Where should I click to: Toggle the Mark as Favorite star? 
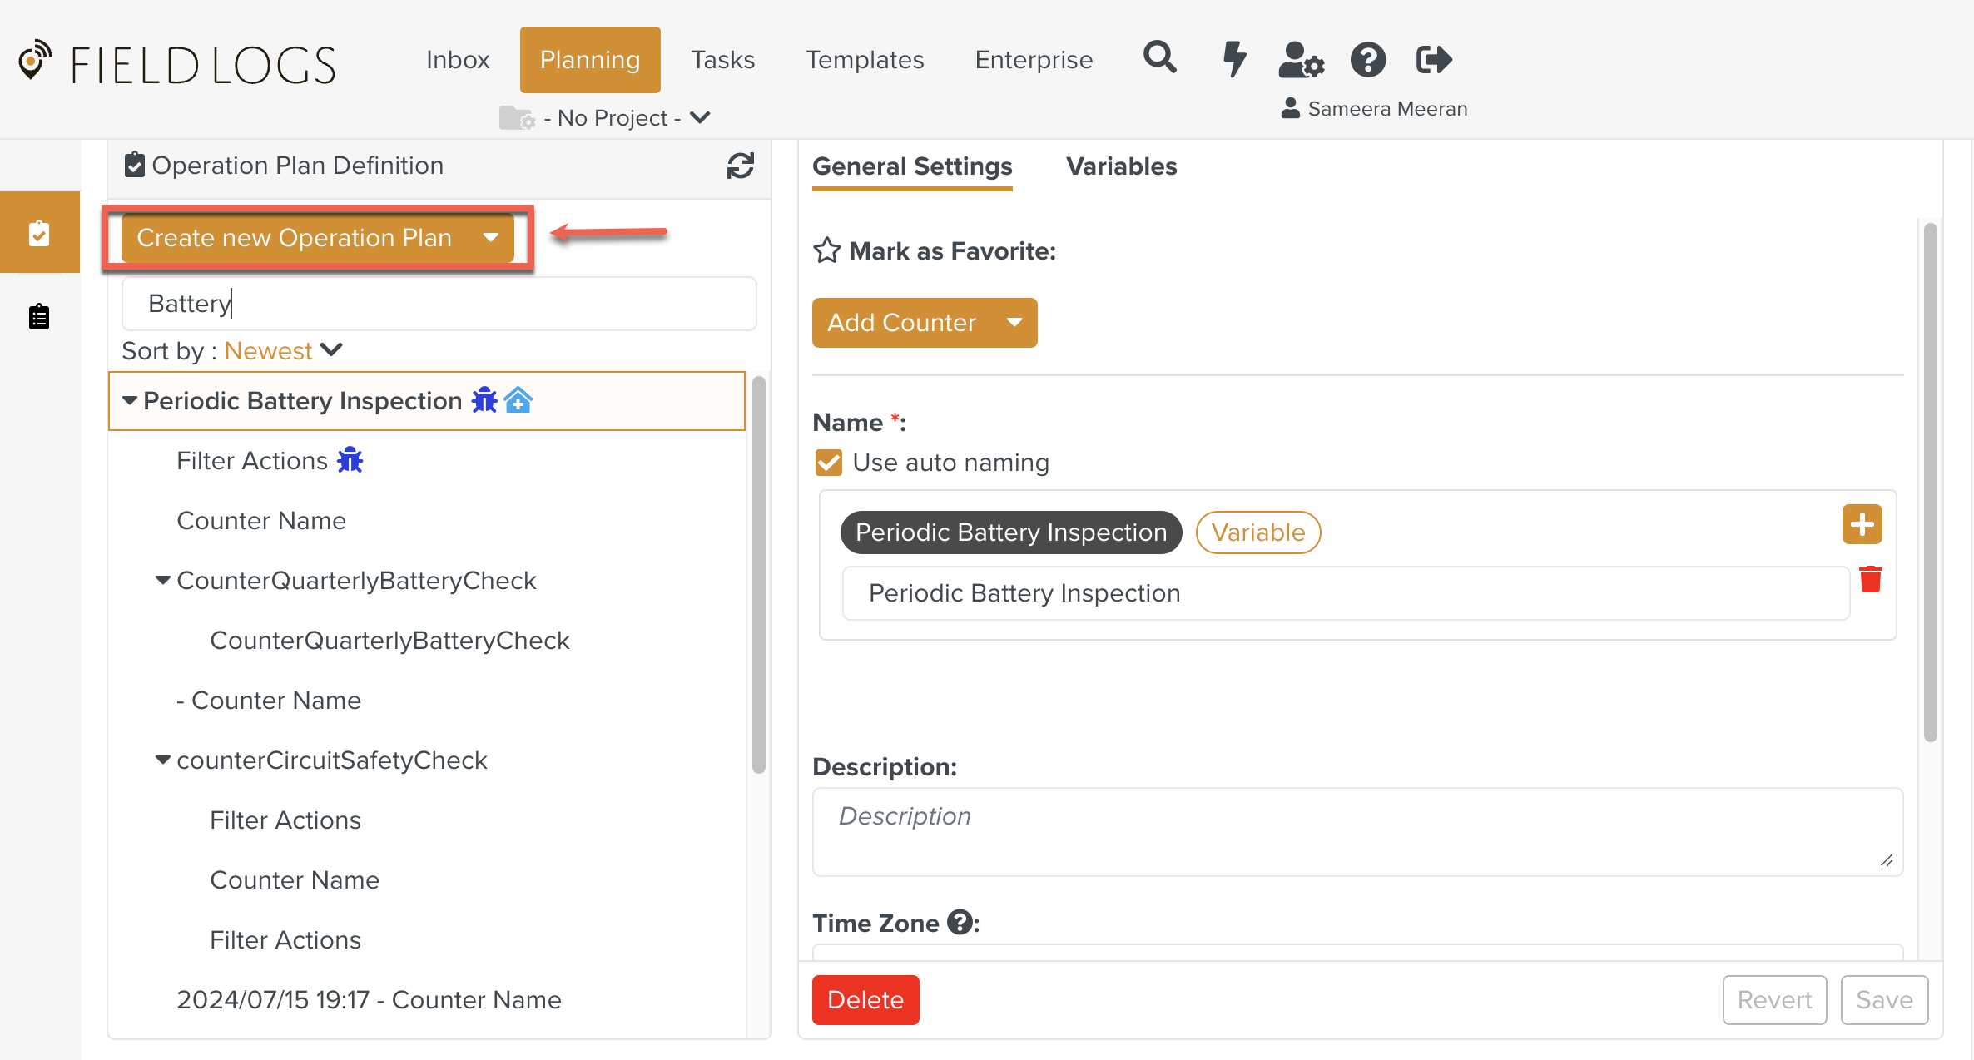(x=826, y=250)
